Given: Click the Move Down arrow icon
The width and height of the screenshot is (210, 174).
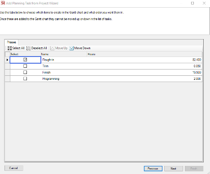Looking at the screenshot, I should pos(71,48).
